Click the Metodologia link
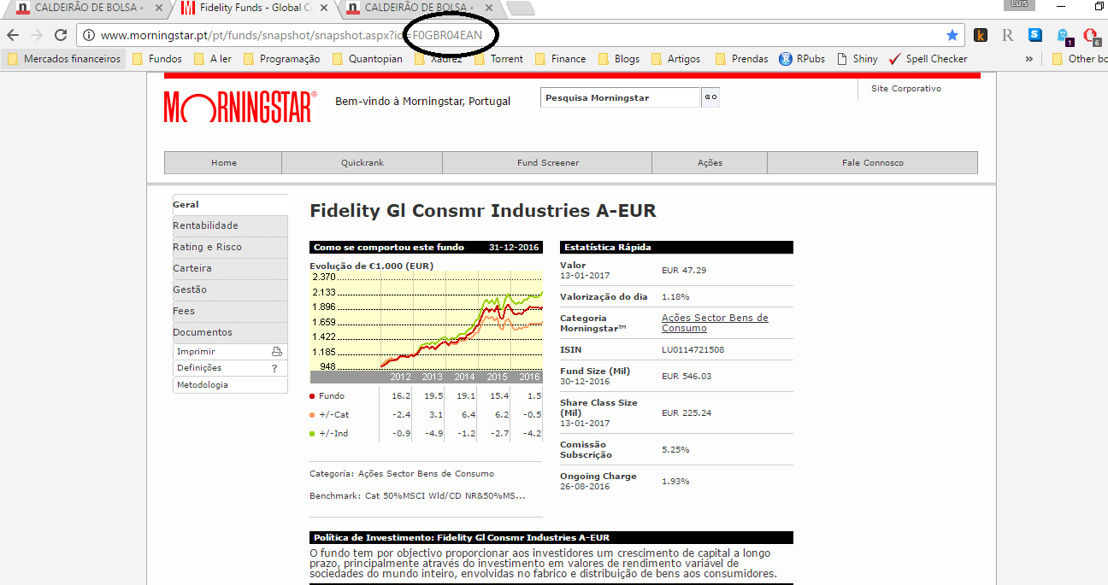This screenshot has width=1108, height=585. pos(203,385)
